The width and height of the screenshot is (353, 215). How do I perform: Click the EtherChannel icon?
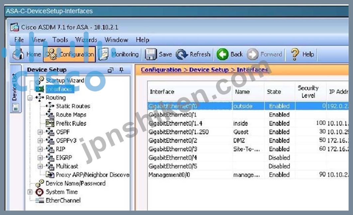[40, 200]
